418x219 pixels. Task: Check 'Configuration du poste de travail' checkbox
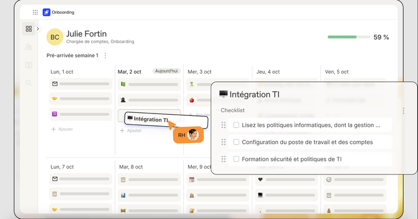236,142
